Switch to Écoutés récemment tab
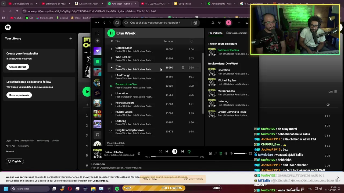Screen dimensions: 344x193 coord(237,33)
